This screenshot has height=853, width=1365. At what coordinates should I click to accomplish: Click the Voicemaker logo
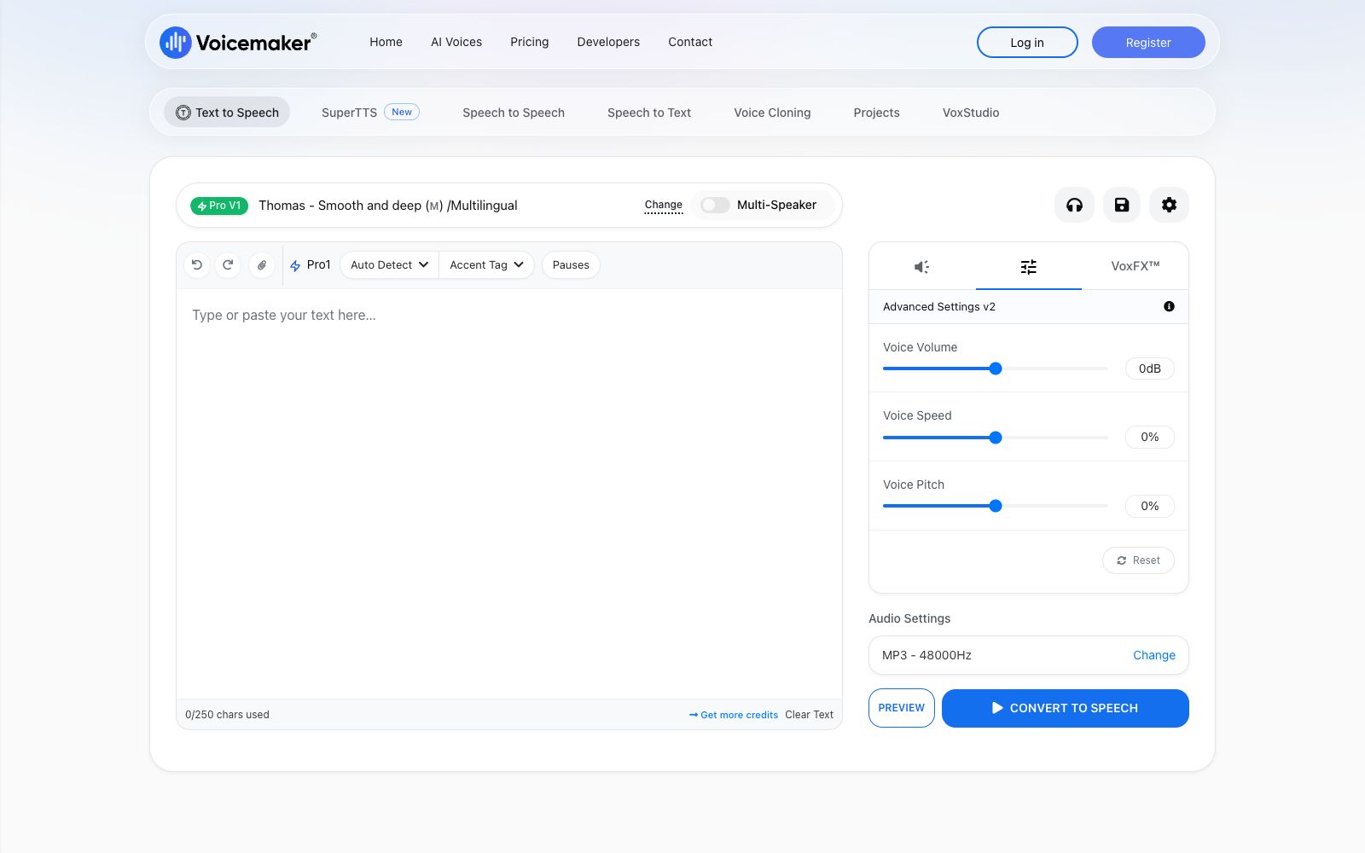238,42
